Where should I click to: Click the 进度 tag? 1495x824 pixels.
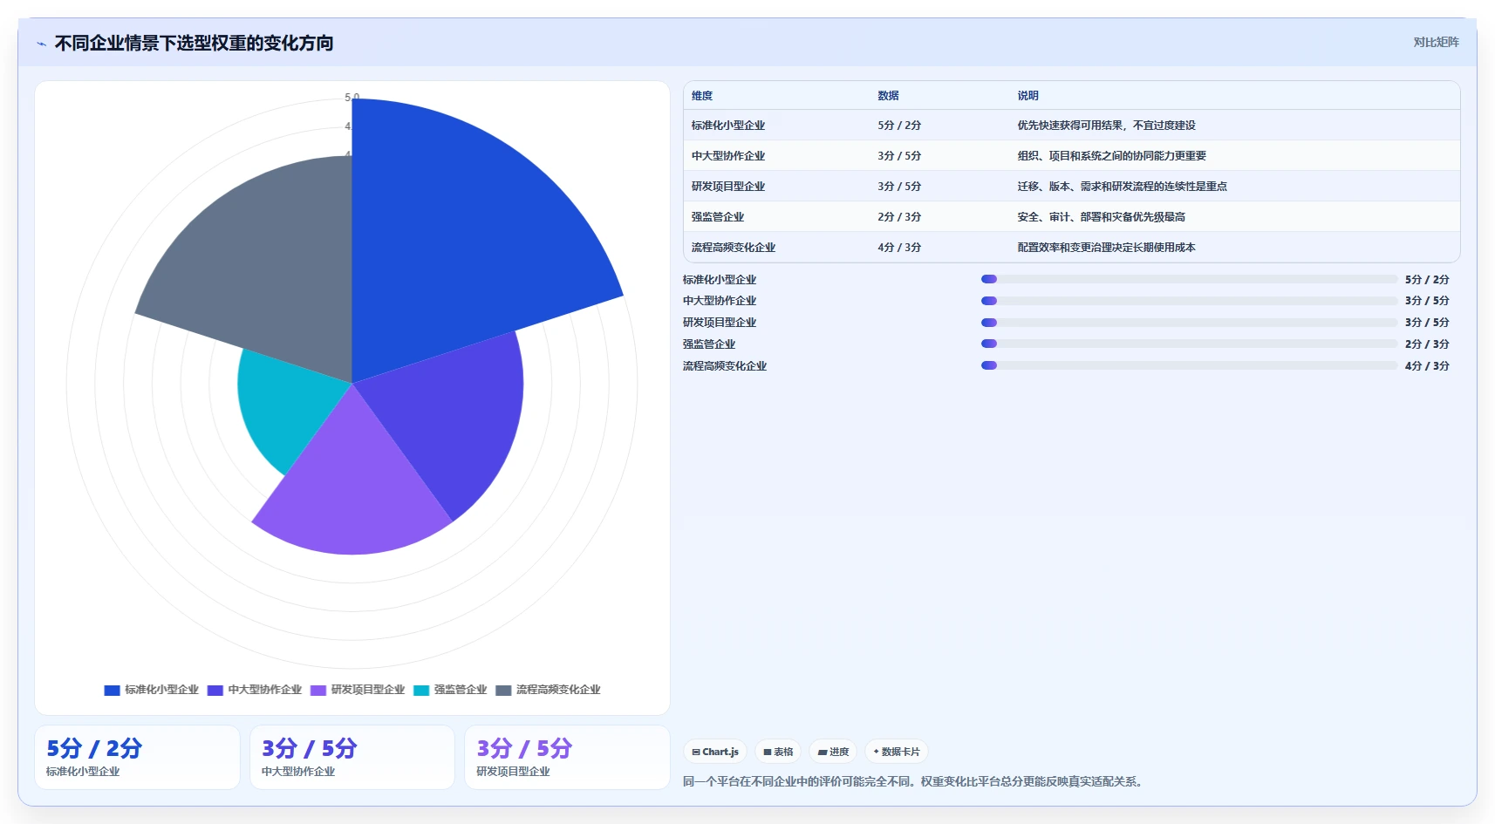833,752
